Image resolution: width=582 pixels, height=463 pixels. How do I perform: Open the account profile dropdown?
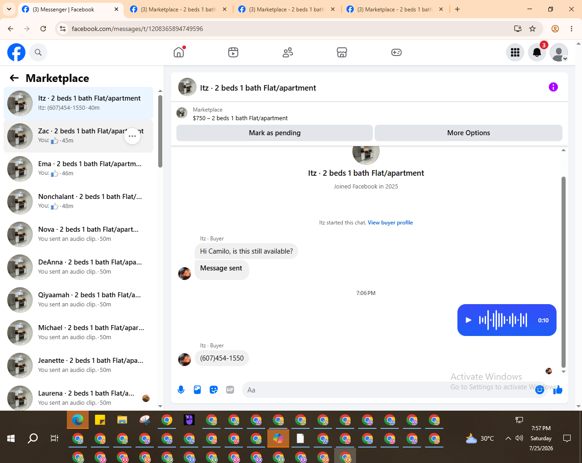tap(559, 52)
